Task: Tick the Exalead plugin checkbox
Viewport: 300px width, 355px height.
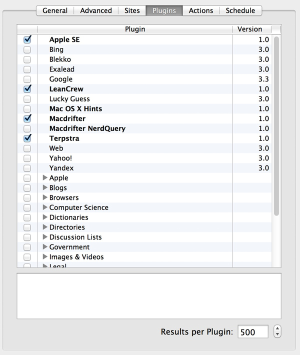Action: (x=27, y=69)
